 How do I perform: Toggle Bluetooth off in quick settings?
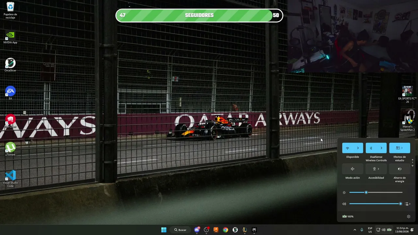click(x=371, y=148)
